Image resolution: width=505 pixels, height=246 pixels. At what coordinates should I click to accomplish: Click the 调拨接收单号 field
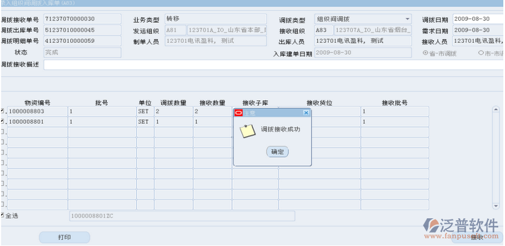click(83, 19)
